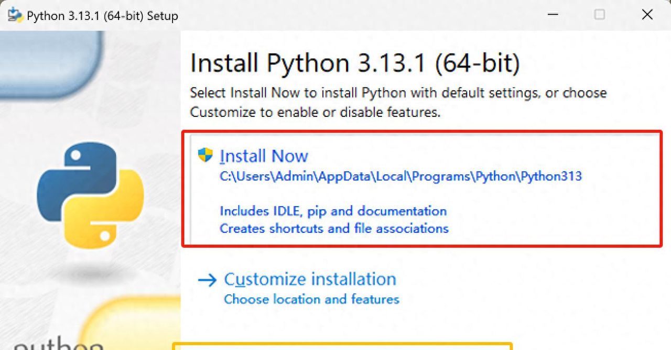Click the greyed-out maximize window button
The height and width of the screenshot is (350, 671).
click(x=599, y=15)
